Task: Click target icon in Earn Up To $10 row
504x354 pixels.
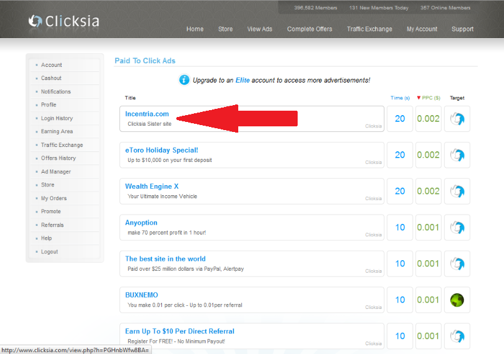Action: 457,336
